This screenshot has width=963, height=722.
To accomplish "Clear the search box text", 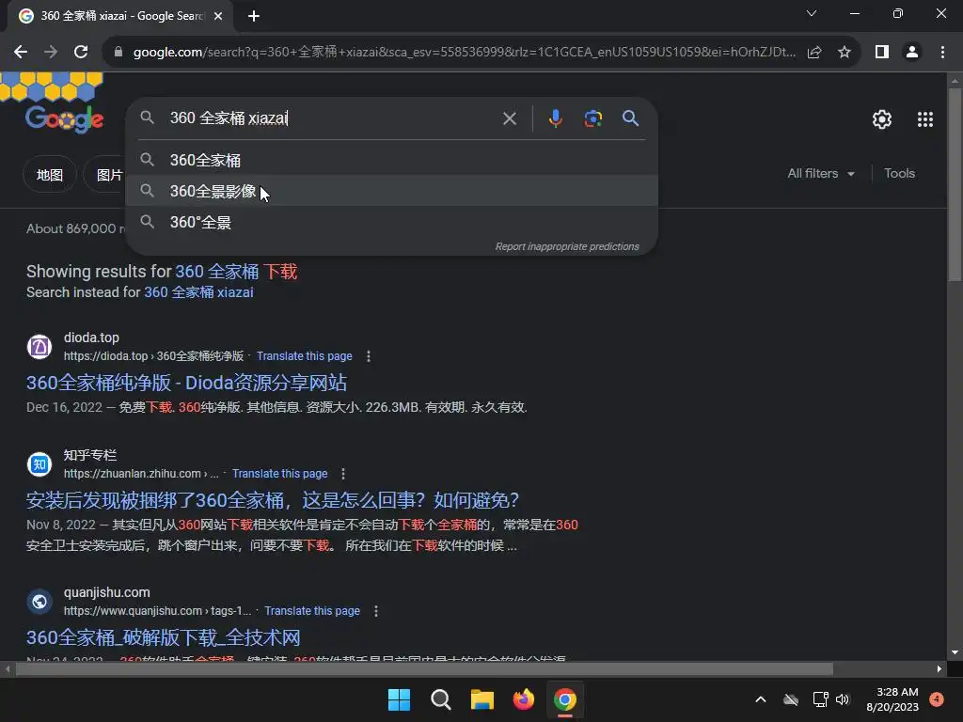I will pyautogui.click(x=509, y=118).
